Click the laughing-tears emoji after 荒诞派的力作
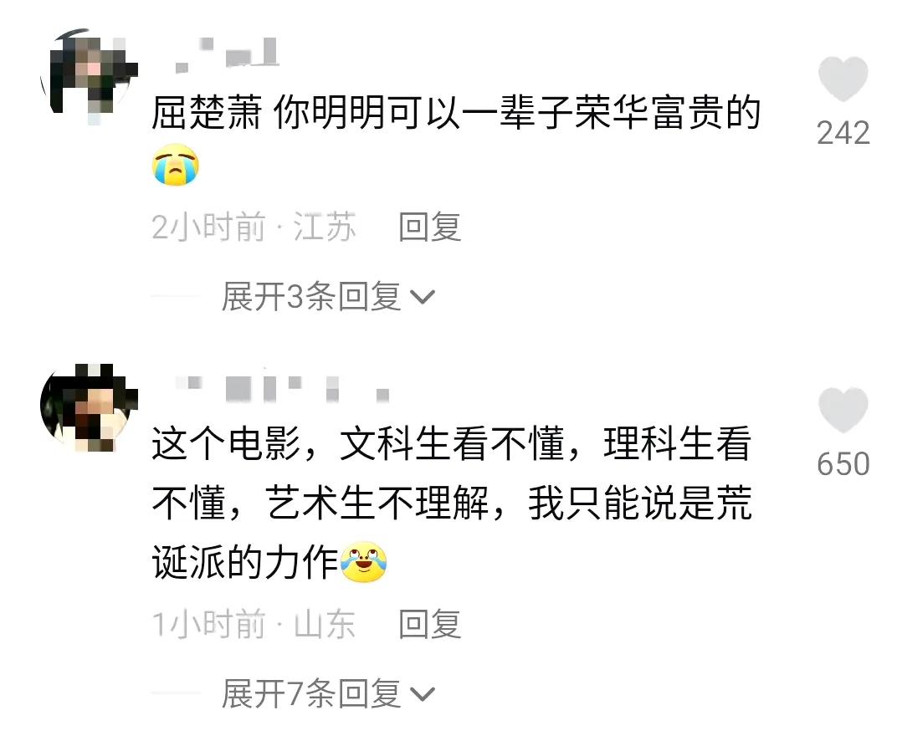Screen dimensions: 897x731 [364, 561]
